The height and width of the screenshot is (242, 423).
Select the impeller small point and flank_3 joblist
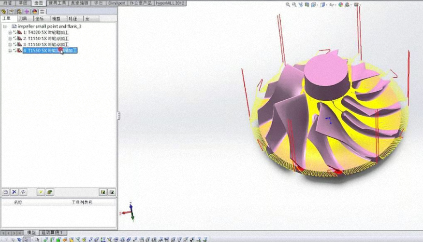coord(49,27)
